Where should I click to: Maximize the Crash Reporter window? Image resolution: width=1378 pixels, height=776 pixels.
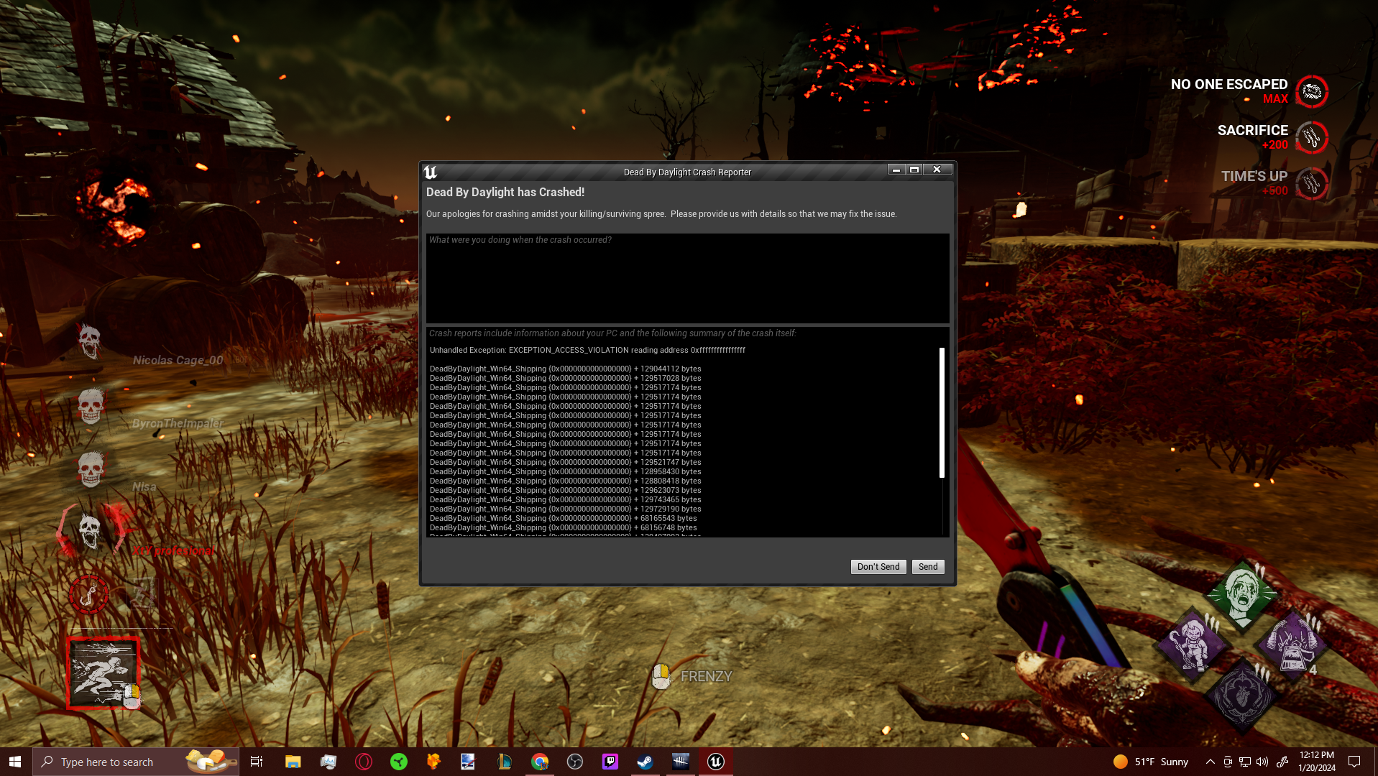click(914, 170)
